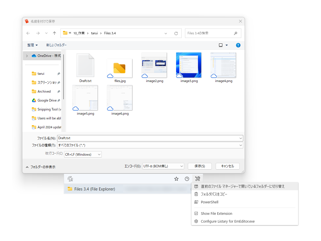Click the view layout icon
Viewport: 321px width, 241px height.
point(221,45)
